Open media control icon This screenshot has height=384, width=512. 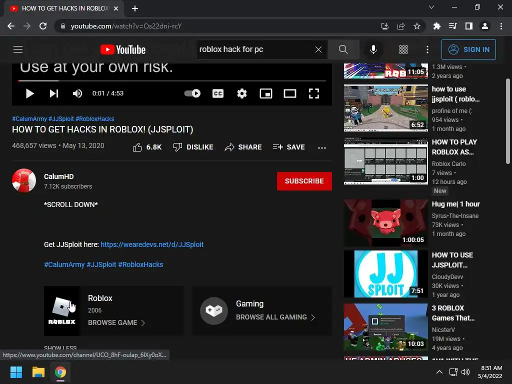[x=452, y=26]
